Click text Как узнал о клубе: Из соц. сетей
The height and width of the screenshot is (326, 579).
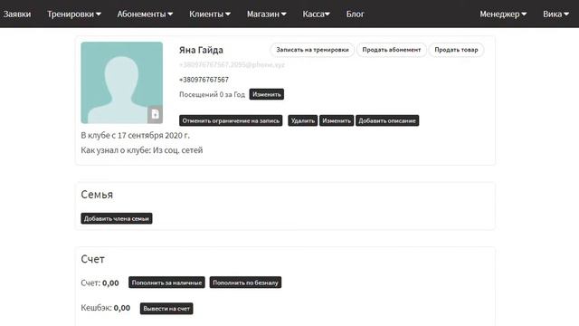tap(142, 150)
